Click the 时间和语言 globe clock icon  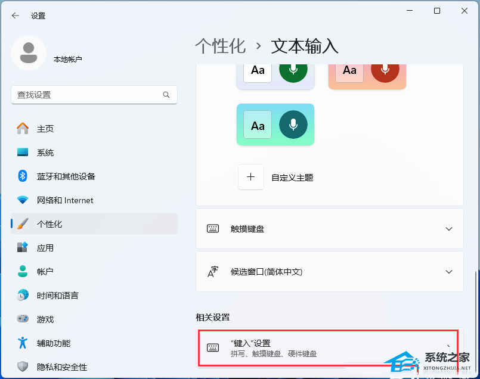coord(23,295)
